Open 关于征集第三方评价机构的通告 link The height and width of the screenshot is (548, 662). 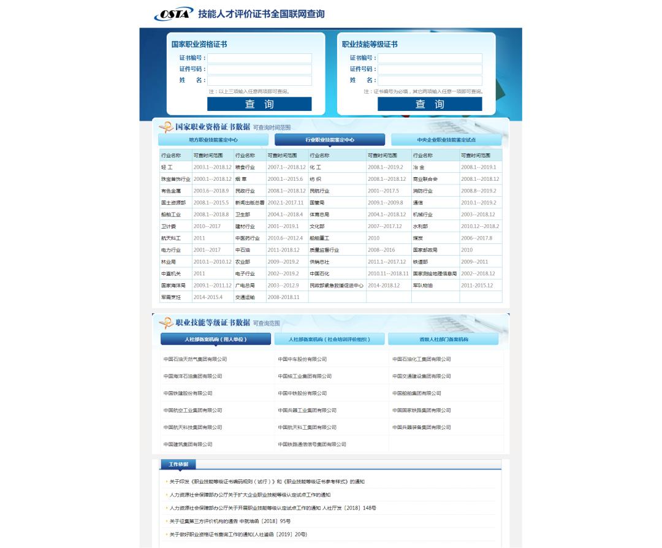[x=230, y=521]
